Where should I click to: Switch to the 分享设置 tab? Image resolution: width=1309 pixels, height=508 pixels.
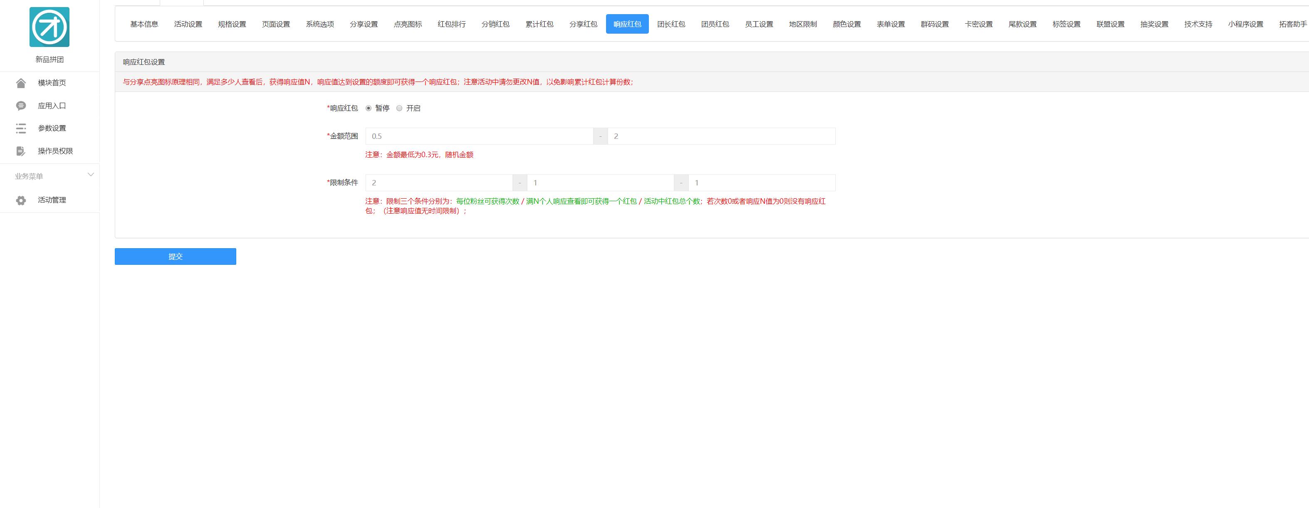pos(364,24)
